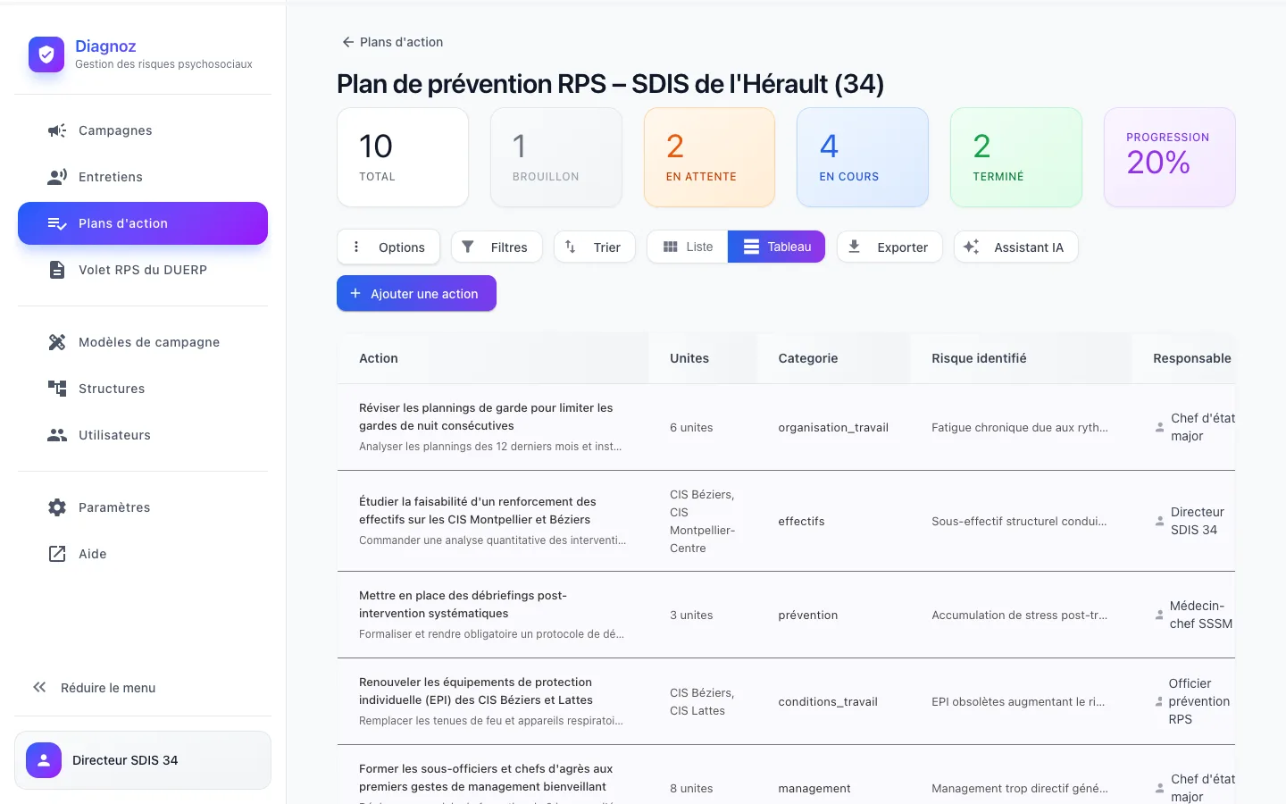Open the Directeur SDIS 34 profile card
Image resolution: width=1286 pixels, height=804 pixels.
pos(143,760)
